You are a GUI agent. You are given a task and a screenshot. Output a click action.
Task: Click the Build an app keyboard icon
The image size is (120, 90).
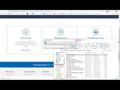click(61, 32)
